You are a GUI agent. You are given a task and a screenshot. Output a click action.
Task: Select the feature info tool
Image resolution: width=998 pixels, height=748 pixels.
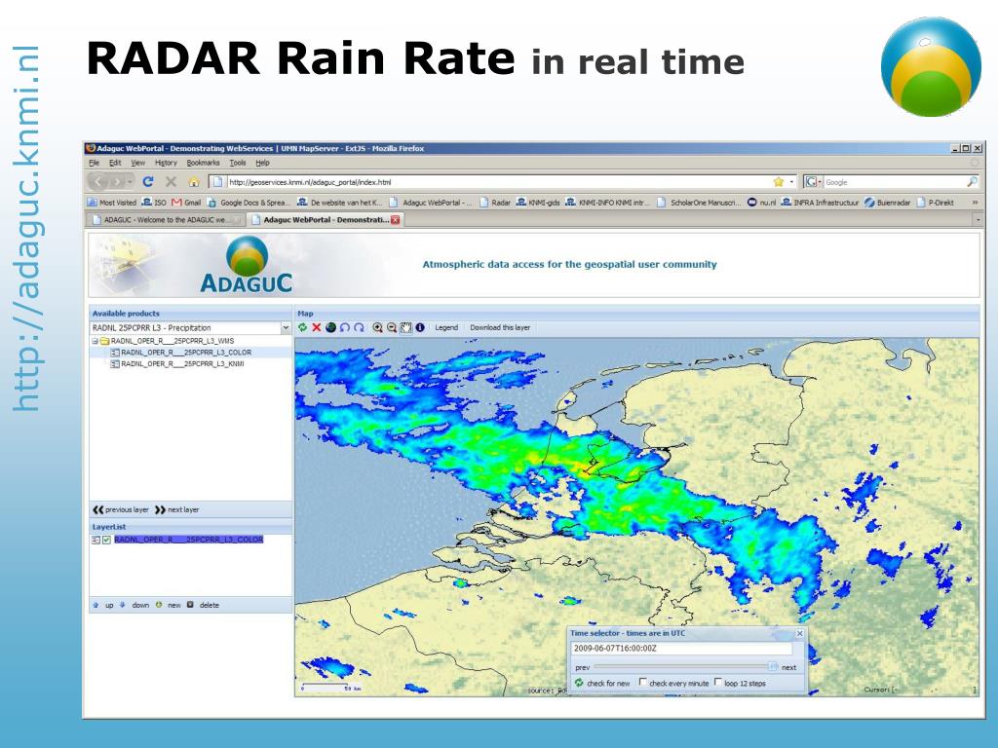tap(420, 327)
